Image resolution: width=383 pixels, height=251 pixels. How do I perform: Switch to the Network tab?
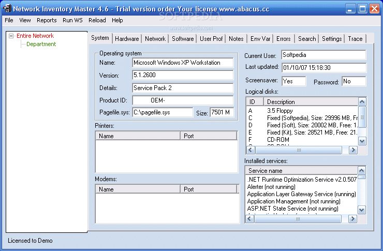(155, 39)
